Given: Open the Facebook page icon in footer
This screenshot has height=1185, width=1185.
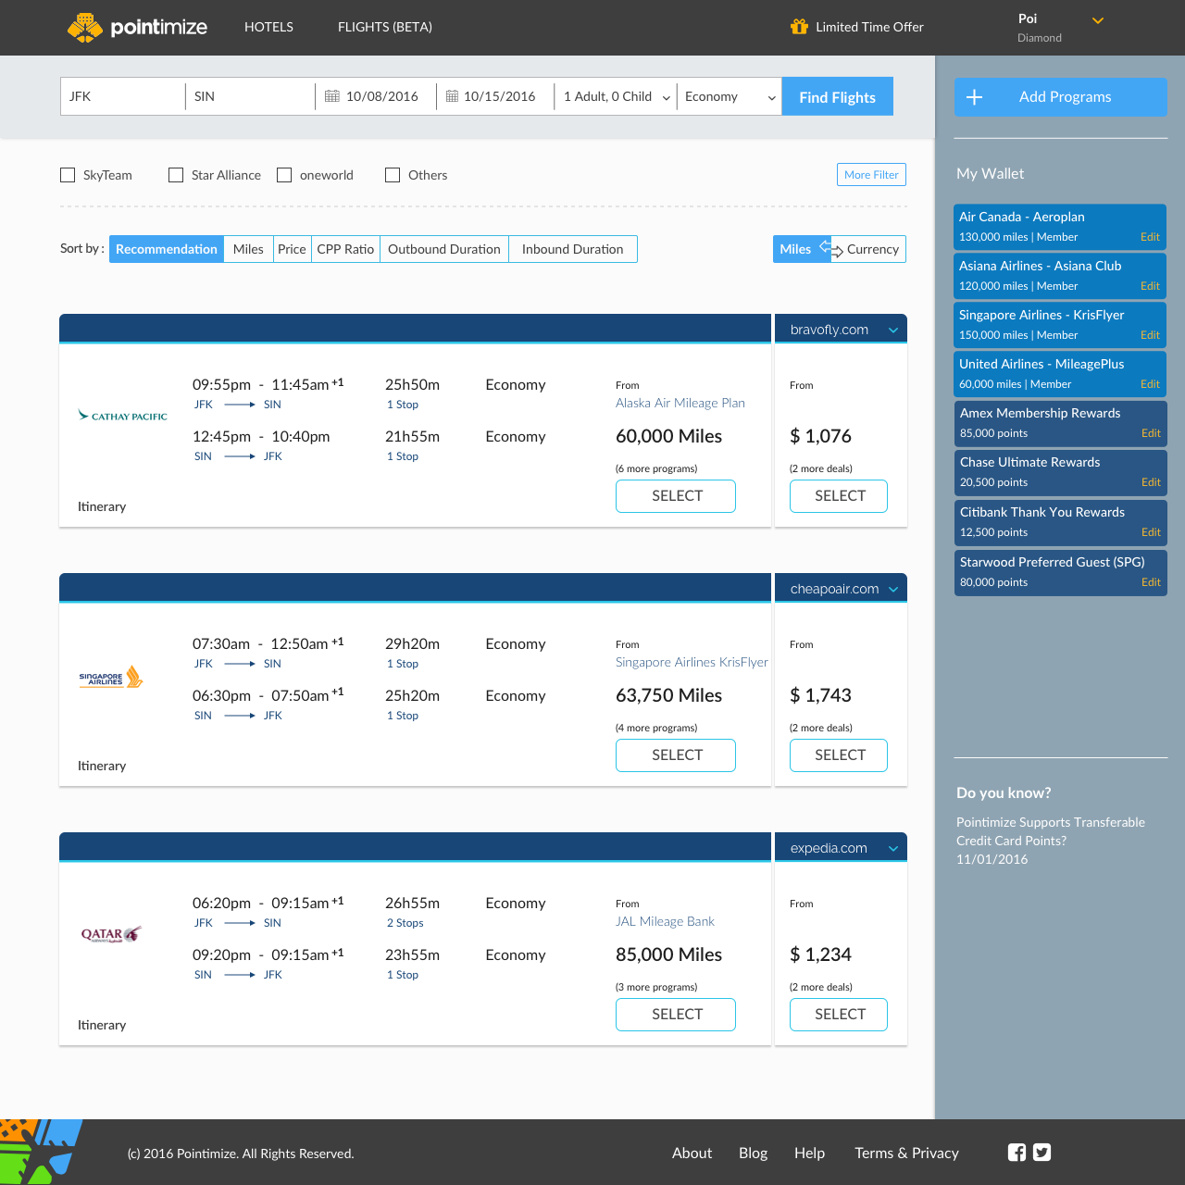Looking at the screenshot, I should tap(1017, 1153).
